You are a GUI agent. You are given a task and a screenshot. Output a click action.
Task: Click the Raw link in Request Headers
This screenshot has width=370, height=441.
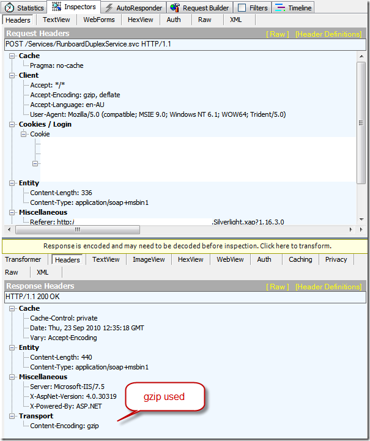pos(277,34)
